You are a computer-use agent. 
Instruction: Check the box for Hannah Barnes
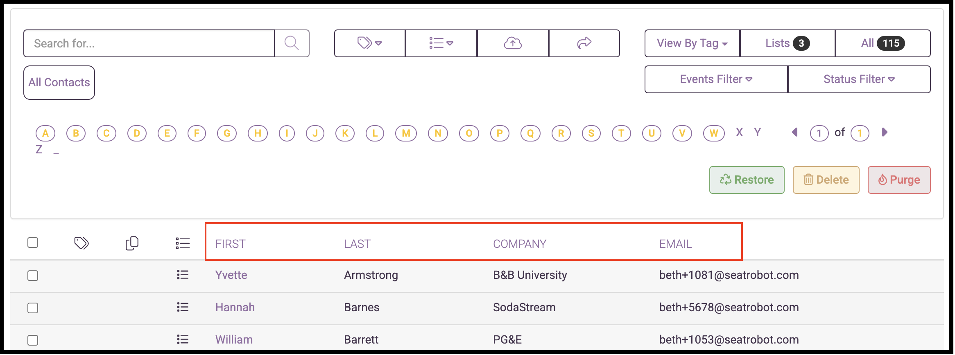(x=33, y=308)
